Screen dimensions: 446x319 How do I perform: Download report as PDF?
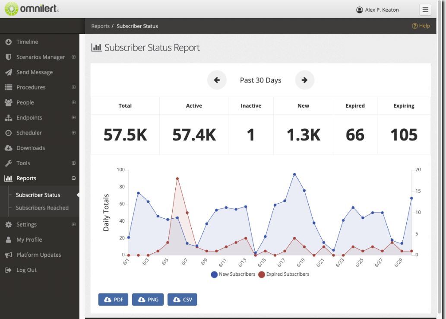[113, 300]
